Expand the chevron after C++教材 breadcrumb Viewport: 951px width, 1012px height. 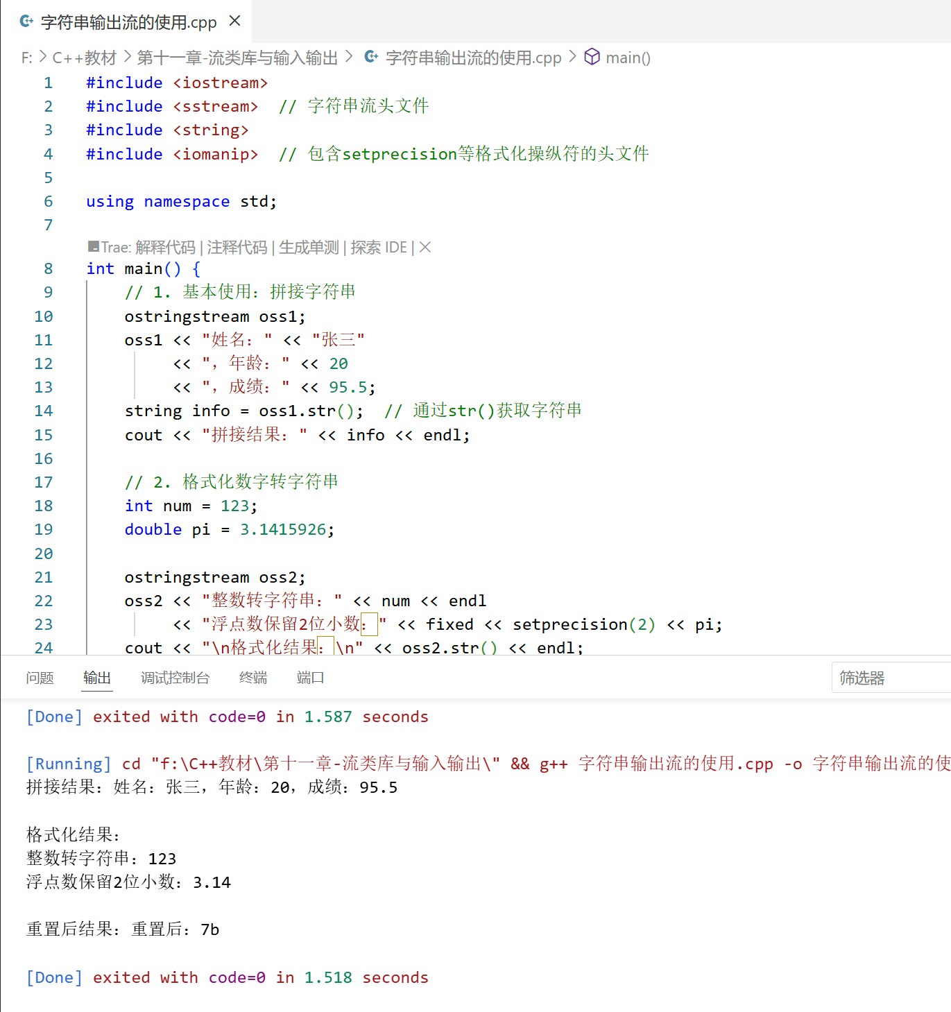click(128, 56)
